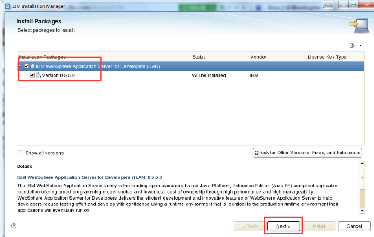The width and height of the screenshot is (374, 237).
Task: Click the install wizard computer icon
Action: (359, 26)
